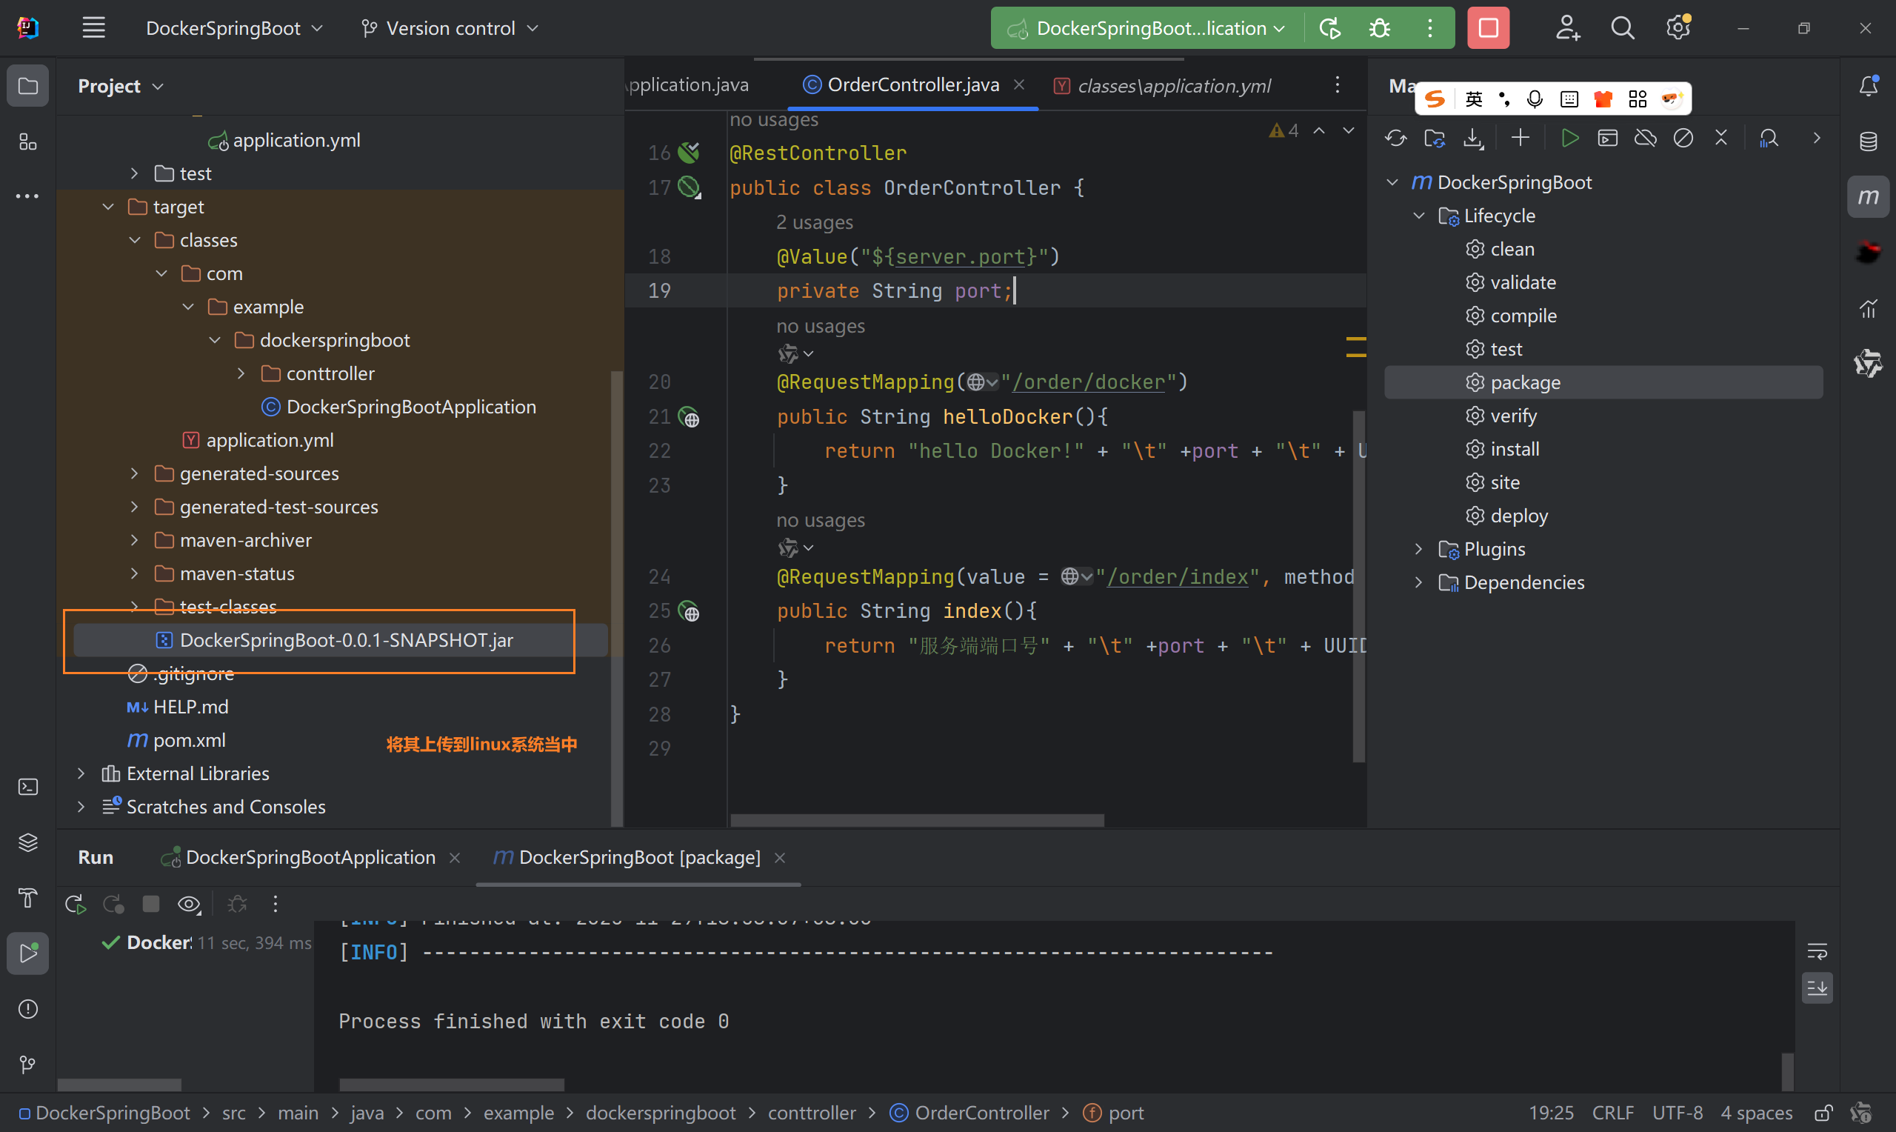Click the red Stop run button
Image resolution: width=1896 pixels, height=1132 pixels.
tap(1487, 28)
